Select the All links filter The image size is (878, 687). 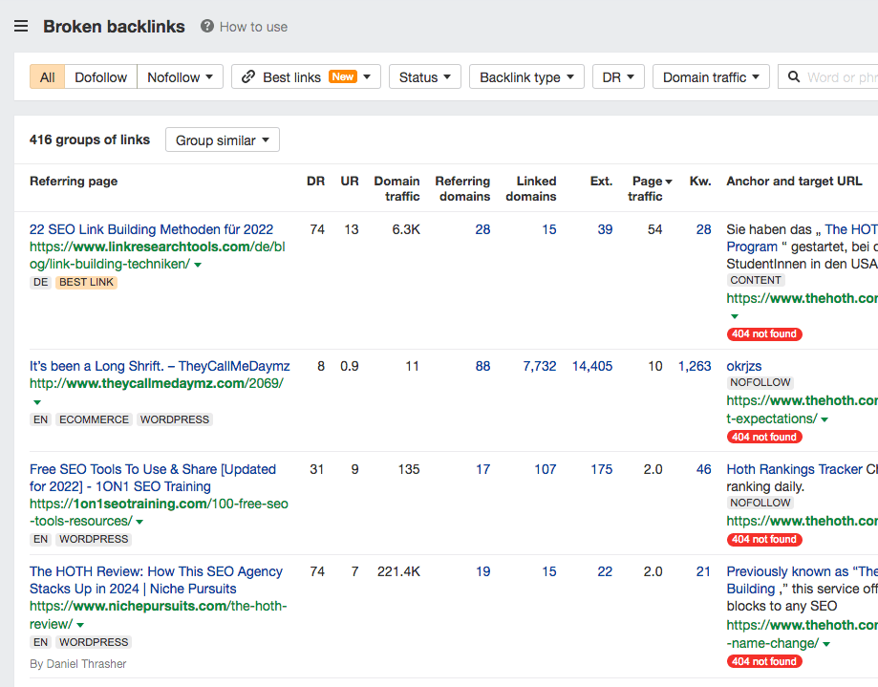pos(47,77)
